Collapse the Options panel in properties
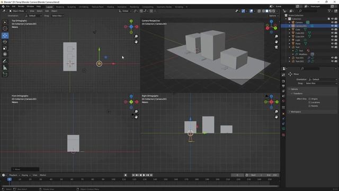Image resolution: width=339 pixels, height=191 pixels. (294, 89)
